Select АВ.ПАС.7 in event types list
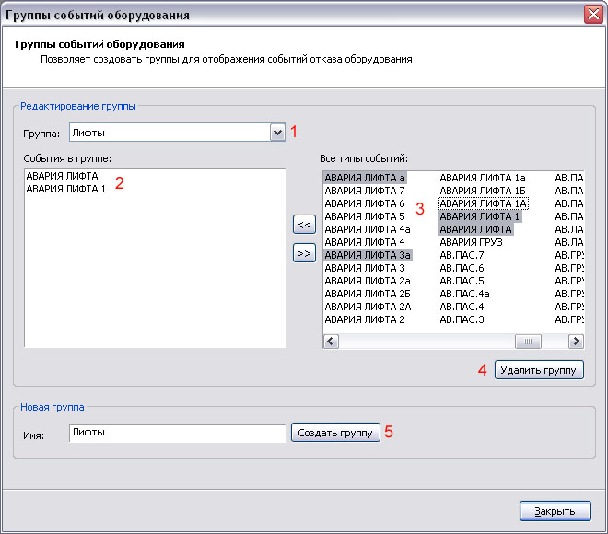Viewport: 608px width, 534px height. [x=462, y=255]
